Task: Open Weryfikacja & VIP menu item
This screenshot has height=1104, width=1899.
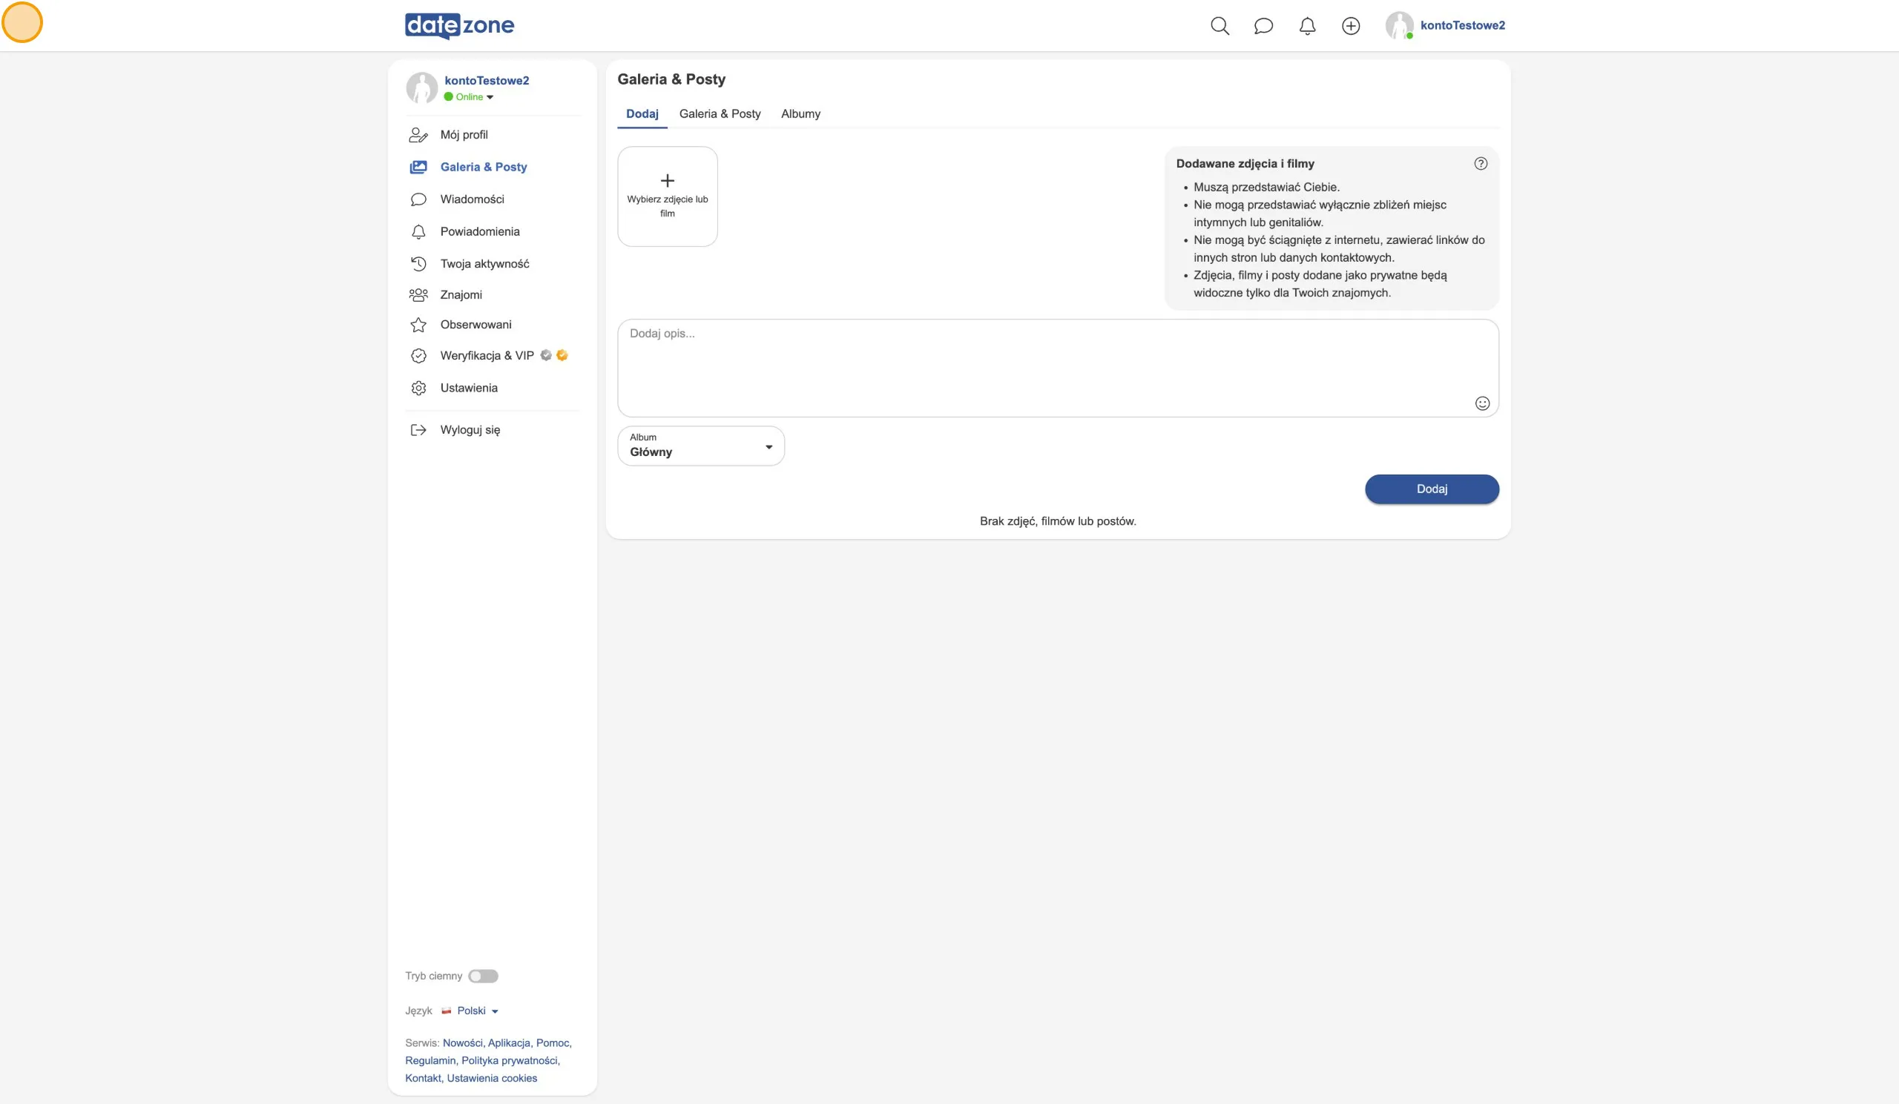Action: coord(487,355)
